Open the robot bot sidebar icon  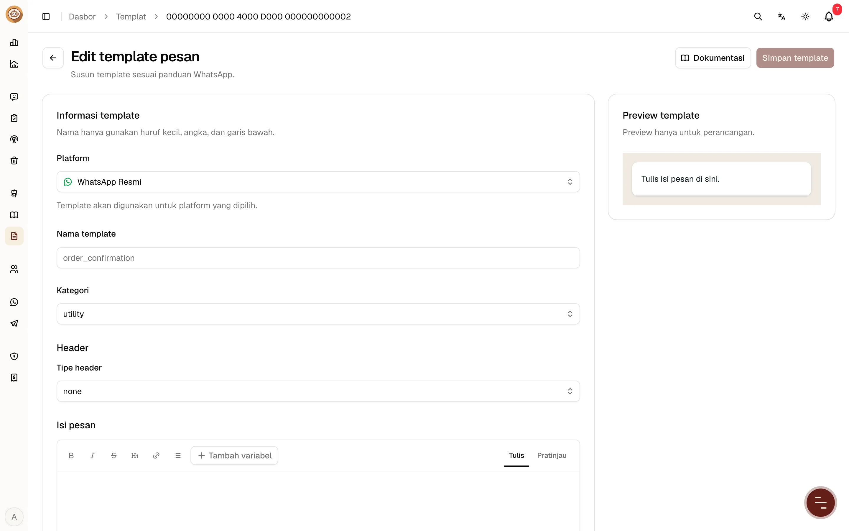[14, 194]
